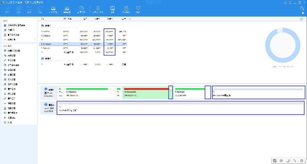Toggle the list view icon above the donut chart
307x164 pixels.
coord(302,19)
